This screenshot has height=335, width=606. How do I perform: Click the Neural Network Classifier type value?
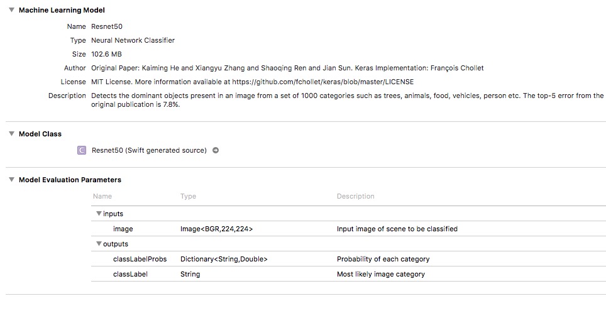[x=133, y=40]
